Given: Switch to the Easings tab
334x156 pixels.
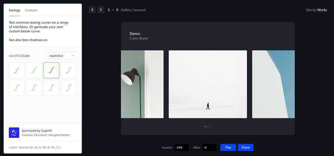Looking at the screenshot, I should (x=14, y=10).
